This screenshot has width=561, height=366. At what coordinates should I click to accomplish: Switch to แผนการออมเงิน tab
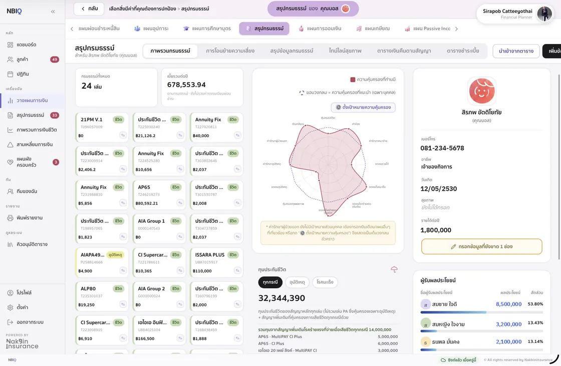pyautogui.click(x=320, y=29)
